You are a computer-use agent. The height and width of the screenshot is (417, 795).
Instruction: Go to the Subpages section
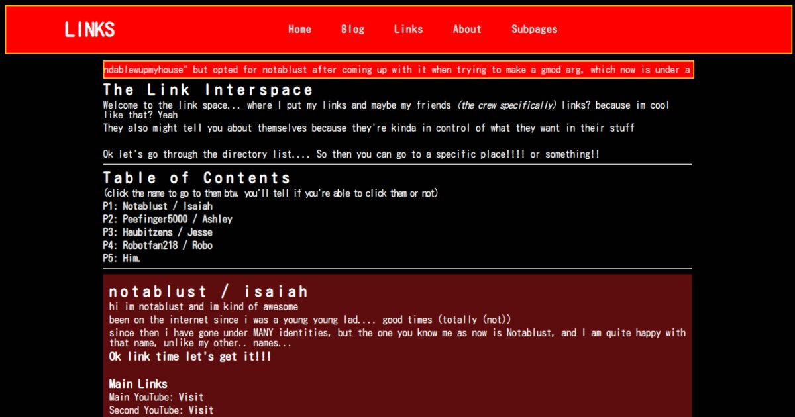[534, 29]
